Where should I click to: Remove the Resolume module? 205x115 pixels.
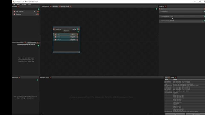pos(38,14)
